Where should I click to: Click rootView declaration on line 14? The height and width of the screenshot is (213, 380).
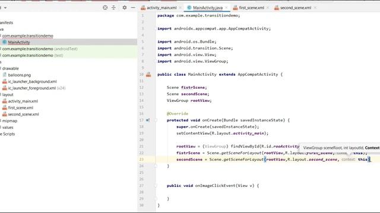(x=201, y=101)
